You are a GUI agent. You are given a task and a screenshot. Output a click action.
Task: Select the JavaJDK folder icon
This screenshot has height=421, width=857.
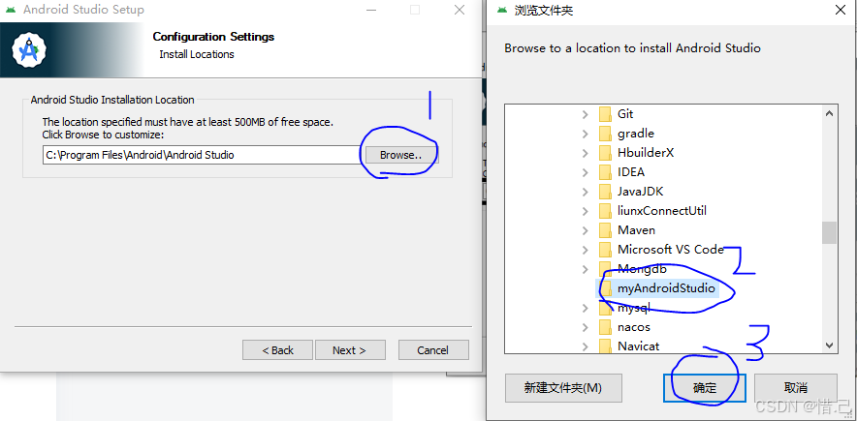point(605,192)
